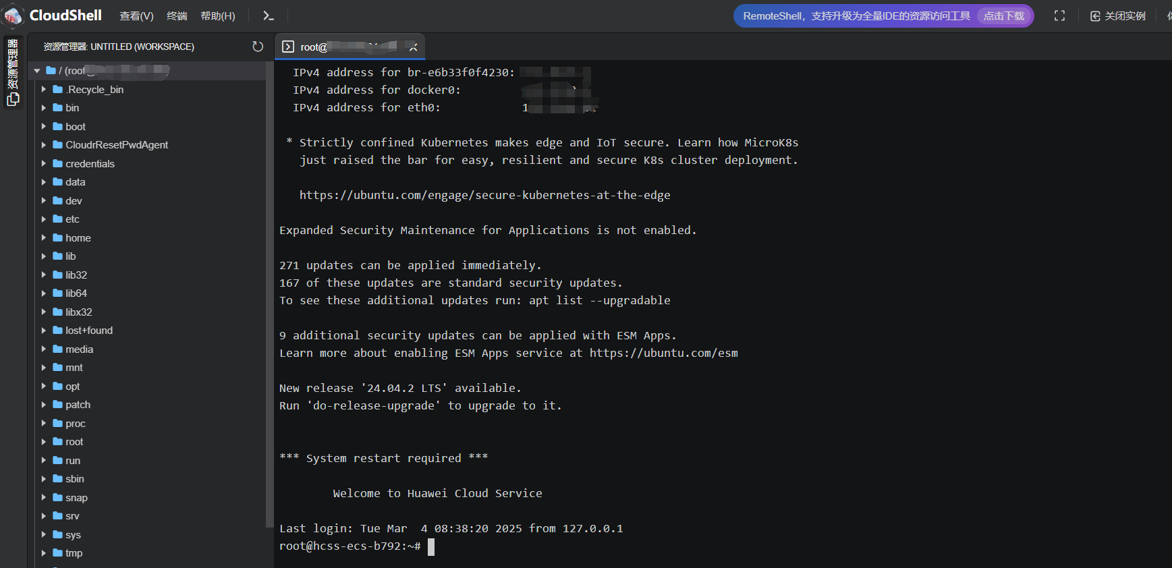The height and width of the screenshot is (568, 1172).
Task: Collapse the / (root) workspace folder
Action: [37, 71]
